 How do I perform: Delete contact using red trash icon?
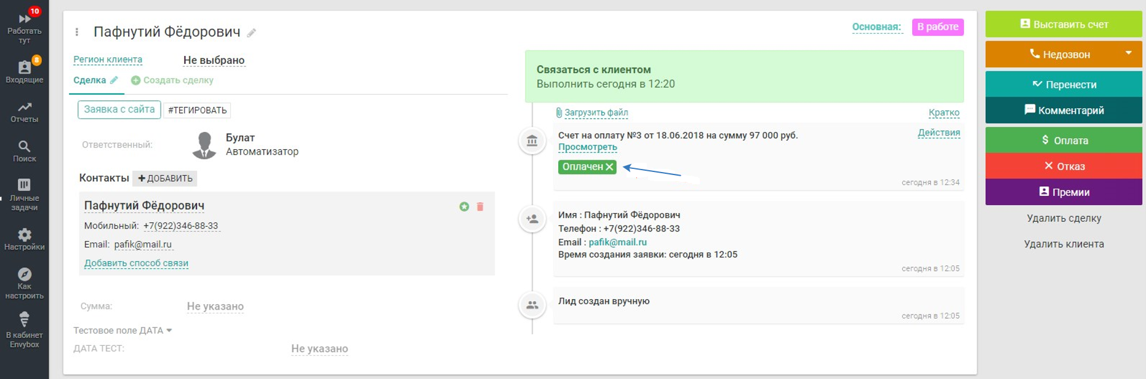coord(480,207)
